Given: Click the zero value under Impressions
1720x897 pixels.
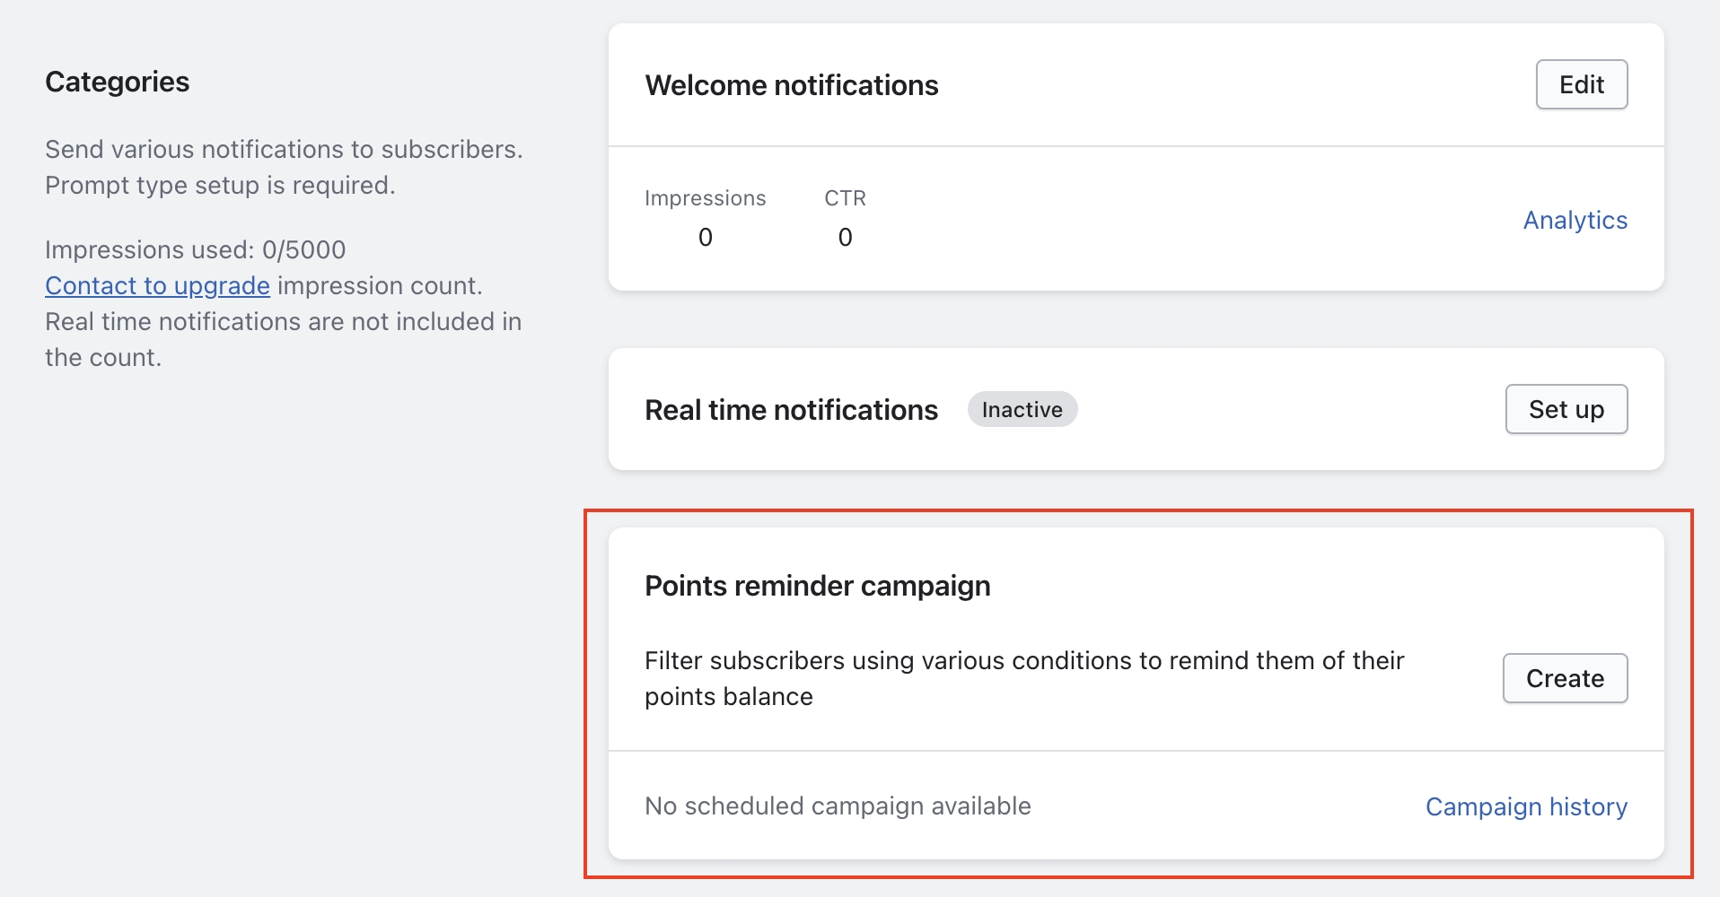Looking at the screenshot, I should tap(705, 238).
